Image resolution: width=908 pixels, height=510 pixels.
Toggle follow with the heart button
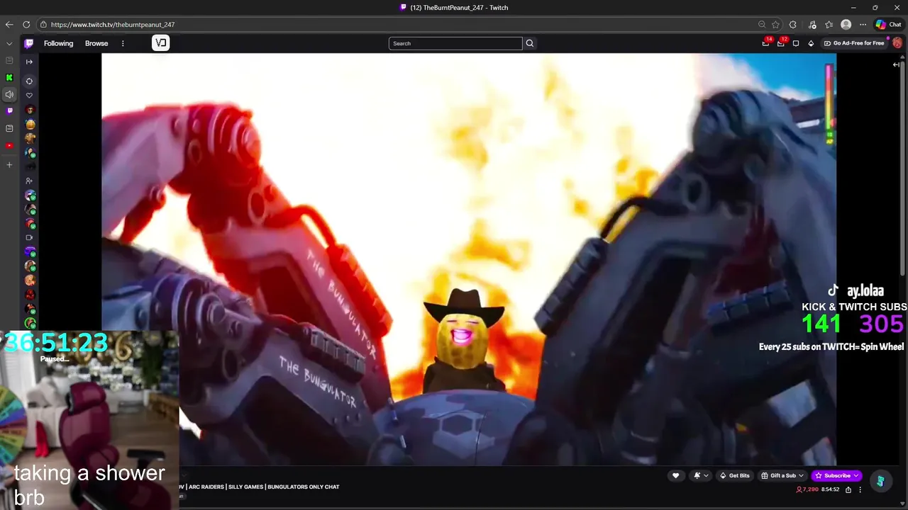[675, 476]
